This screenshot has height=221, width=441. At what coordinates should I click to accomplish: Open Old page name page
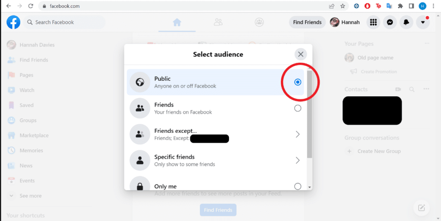click(x=369, y=58)
